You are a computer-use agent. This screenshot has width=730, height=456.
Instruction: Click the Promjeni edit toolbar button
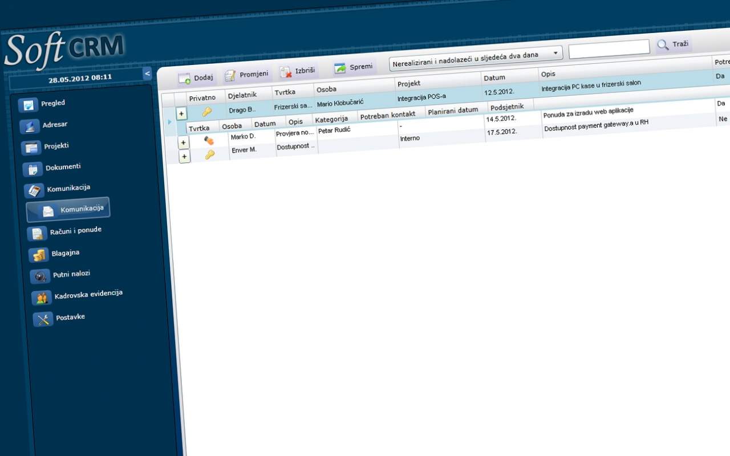tap(246, 75)
